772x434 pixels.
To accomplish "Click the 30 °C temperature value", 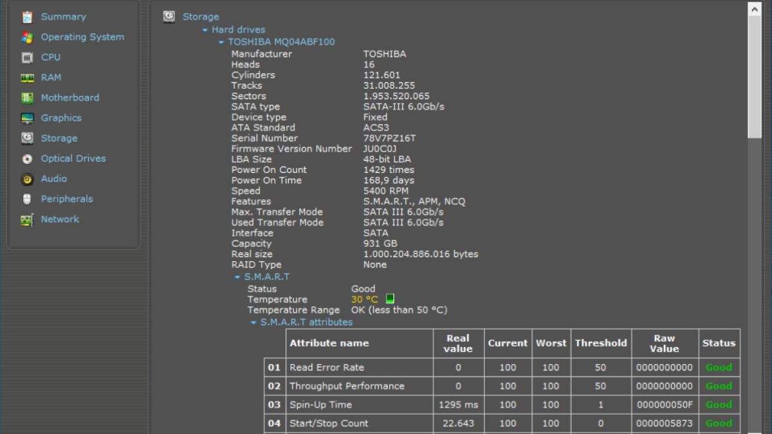I will (x=365, y=299).
